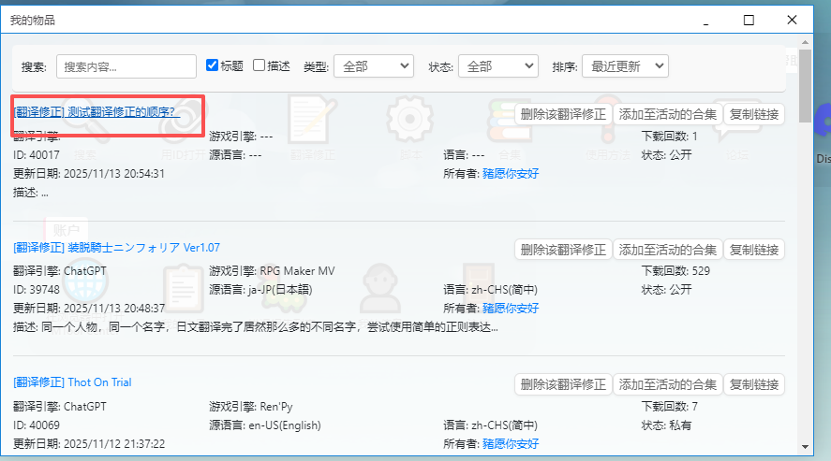Screen dimensions: 831x461
Task: Delete the 装脱騎士ニンフォリア translation fix
Action: click(563, 250)
